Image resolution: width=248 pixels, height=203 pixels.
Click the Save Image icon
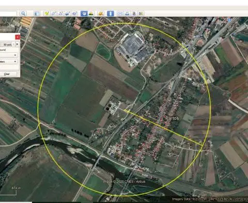click(134, 13)
